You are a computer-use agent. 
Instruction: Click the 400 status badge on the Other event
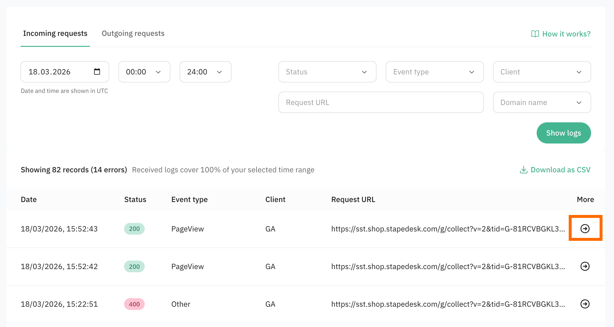[134, 304]
